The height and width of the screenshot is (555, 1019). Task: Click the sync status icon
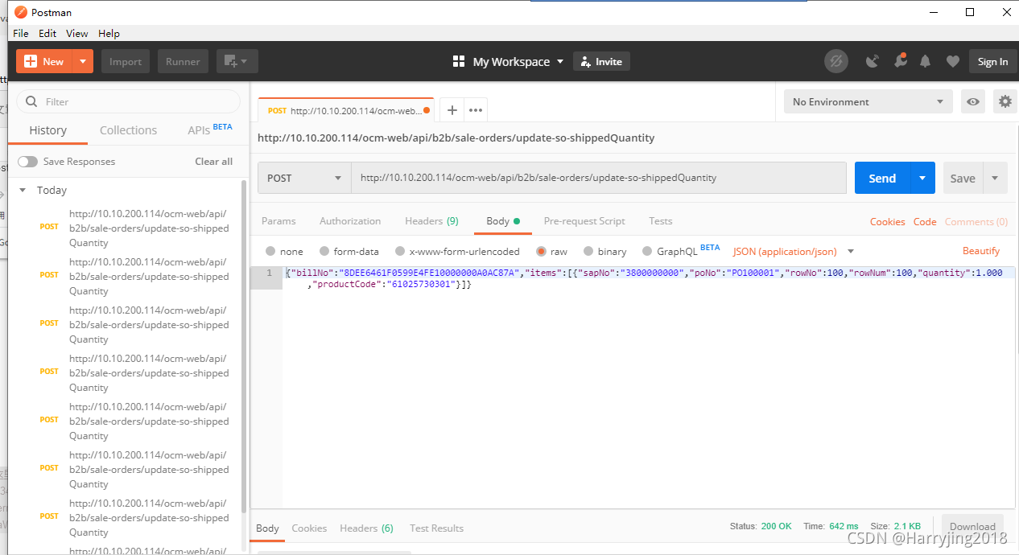click(836, 61)
